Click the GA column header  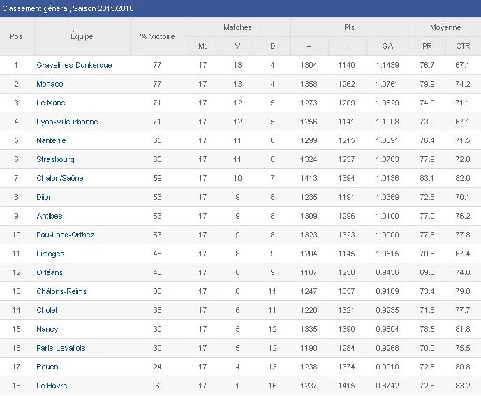tap(387, 46)
